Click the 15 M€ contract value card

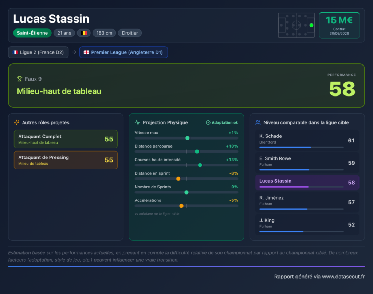[x=339, y=25]
